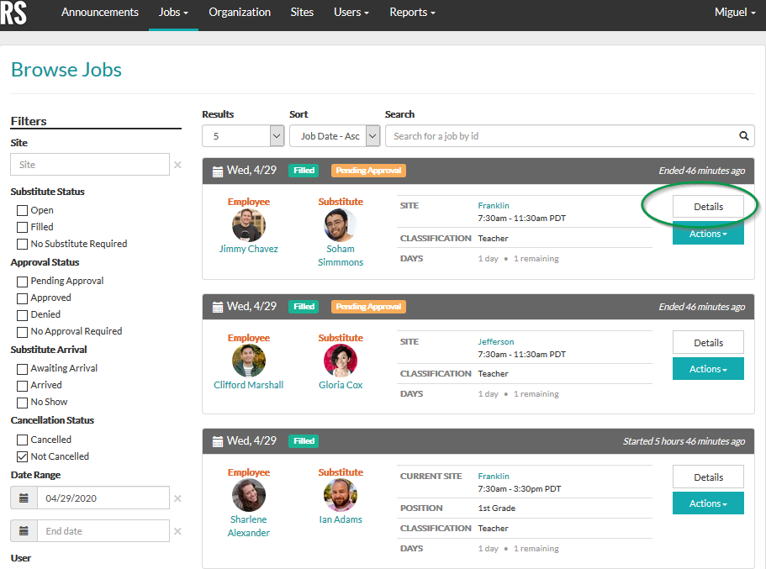Open the Sort dropdown showing Job Date - Asc
This screenshot has width=766, height=569.
(335, 136)
